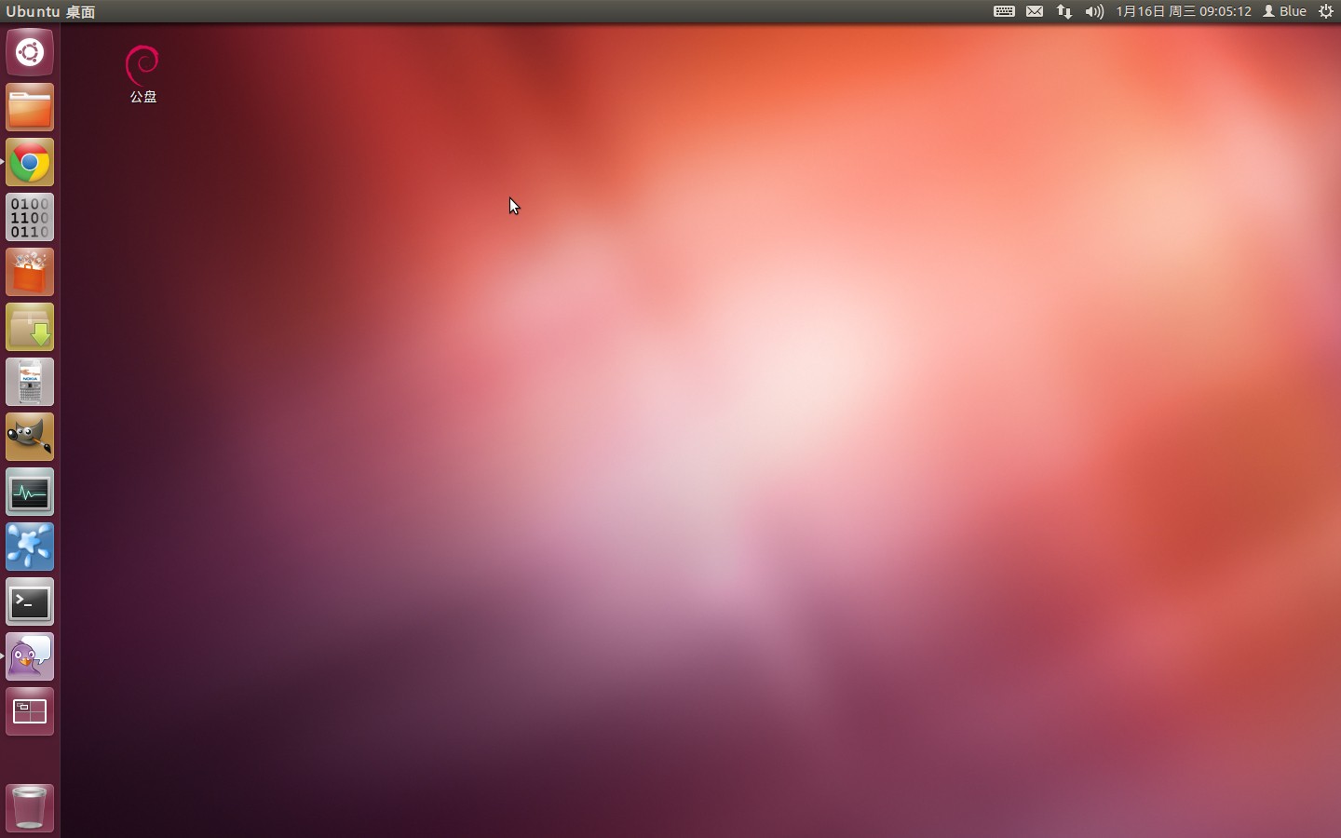This screenshot has width=1341, height=838.
Task: Launch the Nokia phone application icon
Action: [30, 382]
